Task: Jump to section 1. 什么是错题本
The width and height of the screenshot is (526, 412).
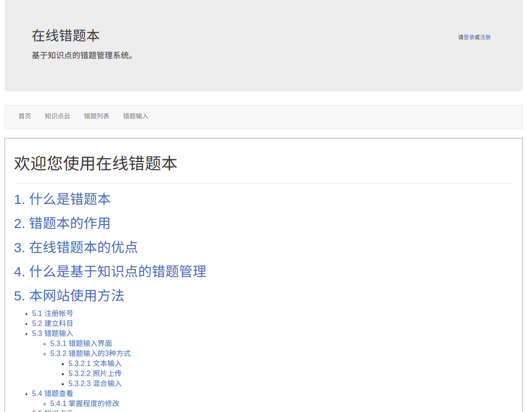Action: point(62,199)
